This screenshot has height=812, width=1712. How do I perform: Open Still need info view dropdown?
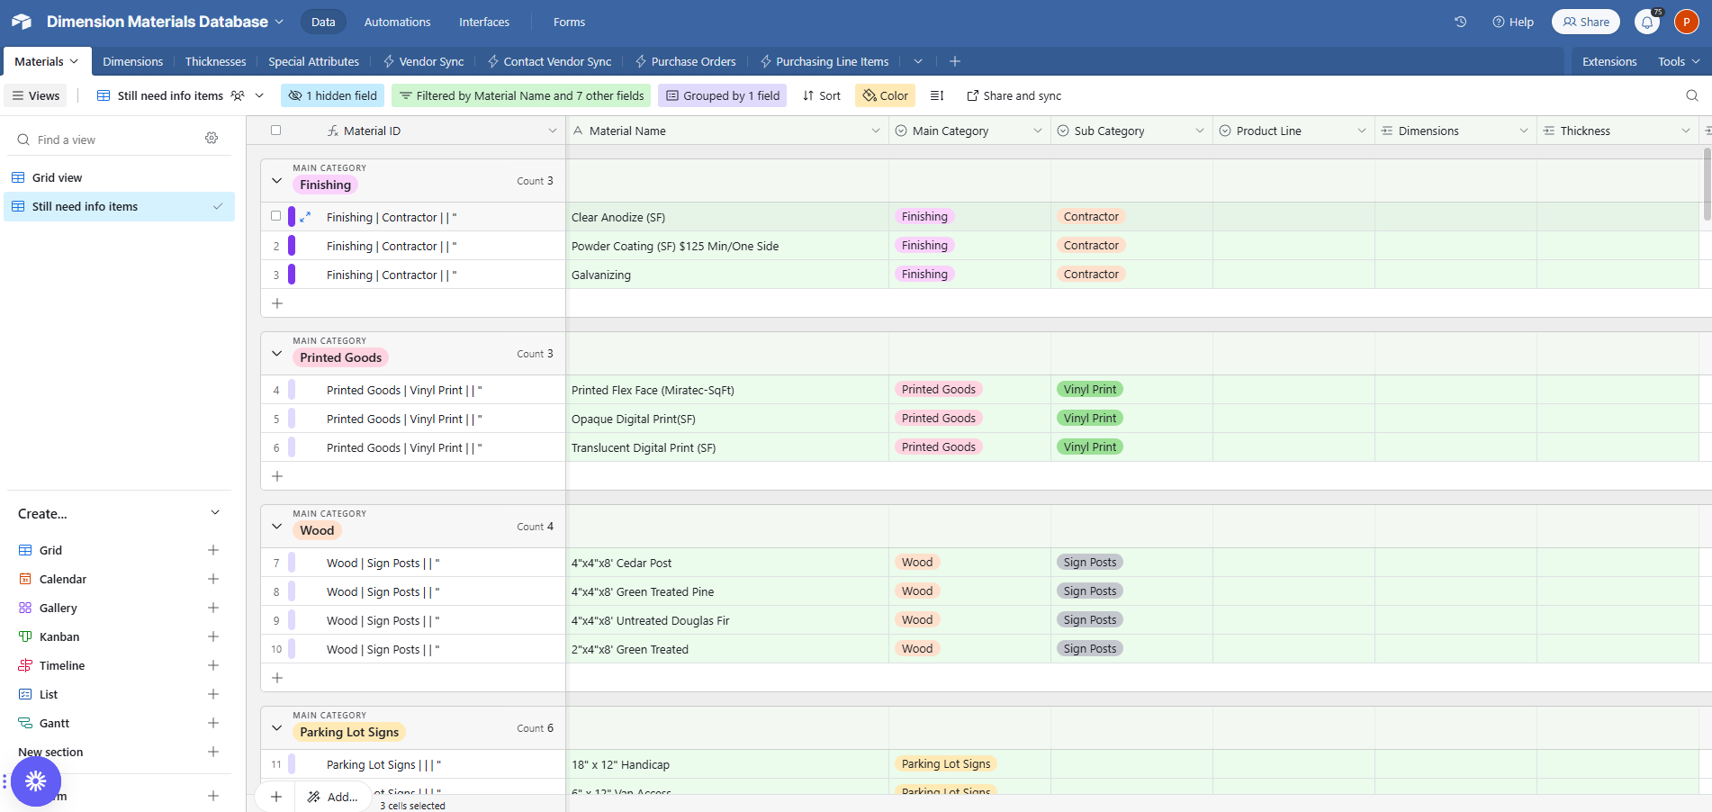pos(259,95)
